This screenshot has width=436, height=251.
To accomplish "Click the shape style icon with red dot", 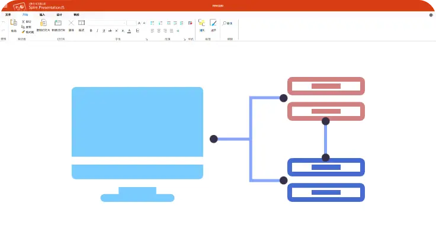I will [x=190, y=23].
